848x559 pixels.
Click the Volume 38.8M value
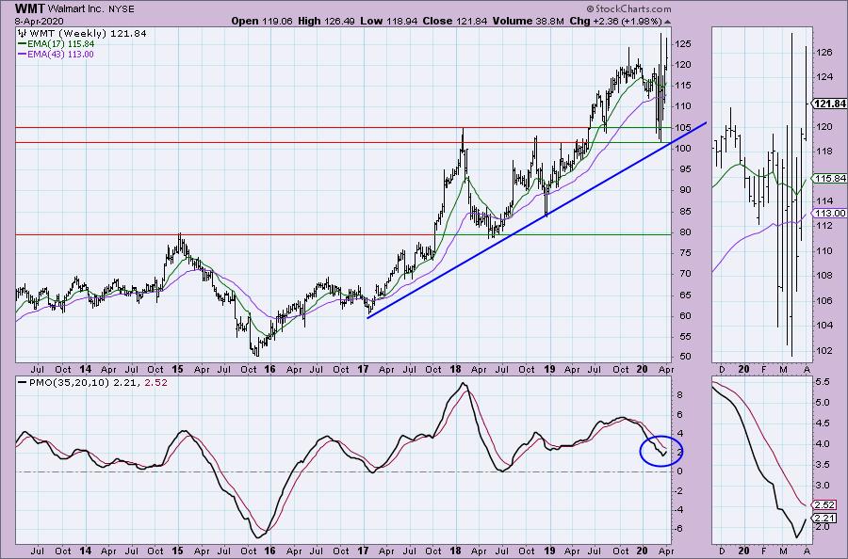point(529,21)
